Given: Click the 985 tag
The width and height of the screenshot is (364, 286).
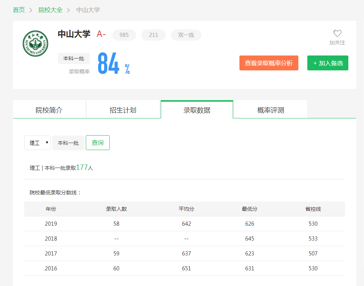Looking at the screenshot, I should (124, 35).
